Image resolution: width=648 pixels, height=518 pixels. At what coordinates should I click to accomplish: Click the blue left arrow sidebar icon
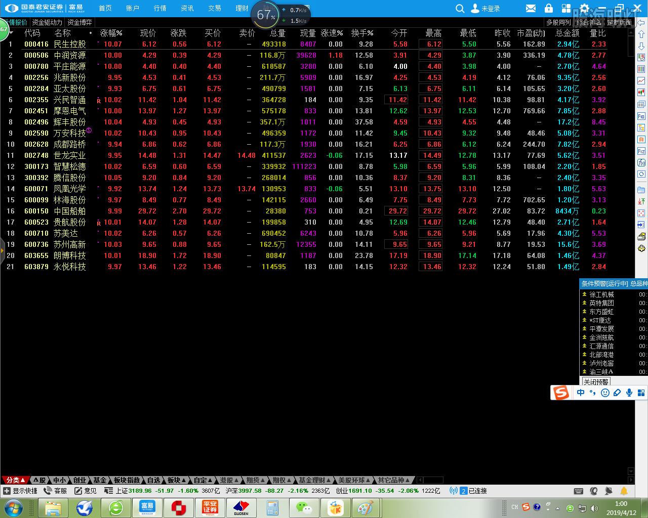coord(641,23)
